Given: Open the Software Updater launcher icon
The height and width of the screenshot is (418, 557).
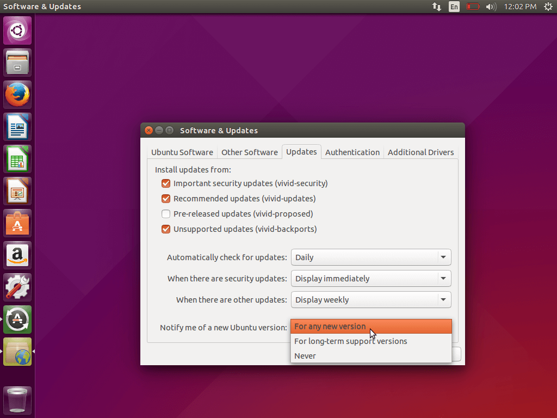Looking at the screenshot, I should [17, 319].
